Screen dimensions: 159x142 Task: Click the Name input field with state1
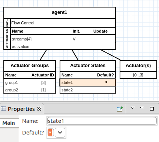tap(102, 121)
